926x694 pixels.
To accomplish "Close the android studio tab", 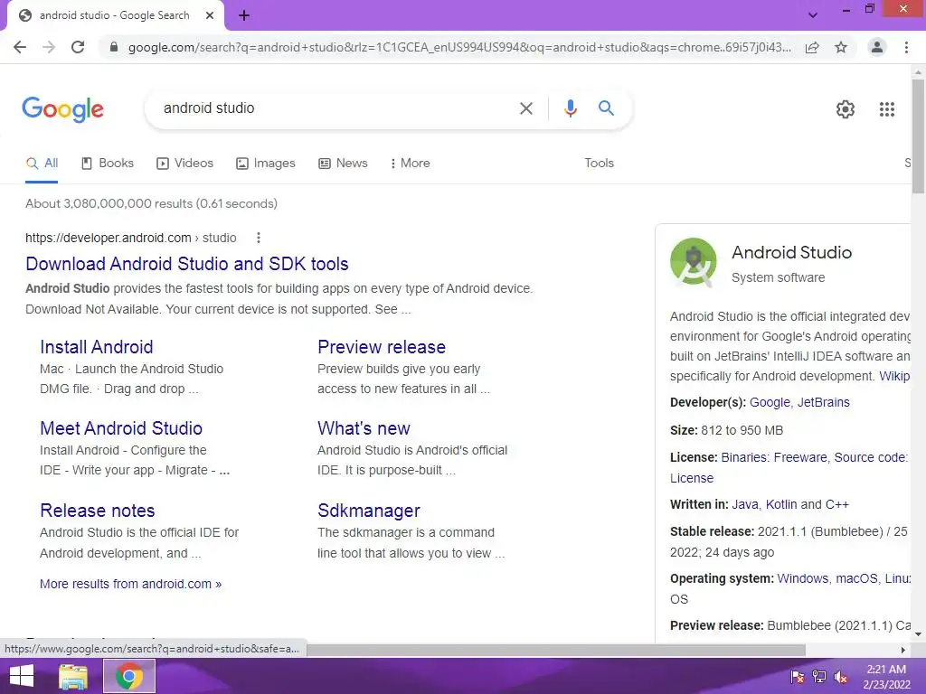I will click(210, 16).
